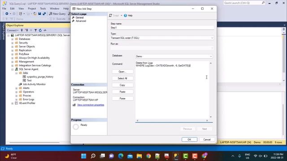Open the General page in New Job Step
The height and width of the screenshot is (161, 287).
79,17
